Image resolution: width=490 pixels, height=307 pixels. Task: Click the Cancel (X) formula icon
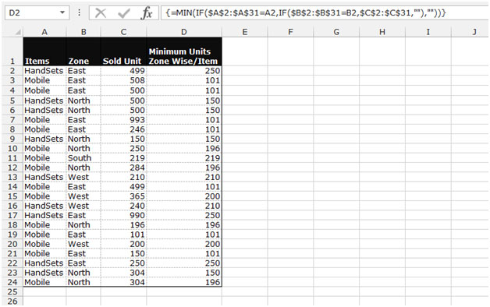click(101, 13)
